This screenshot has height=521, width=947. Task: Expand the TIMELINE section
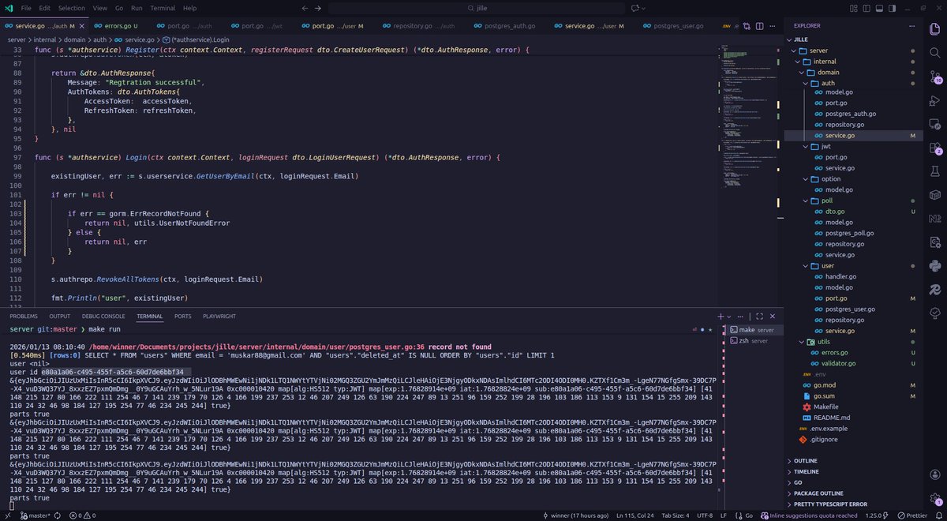tap(853, 471)
